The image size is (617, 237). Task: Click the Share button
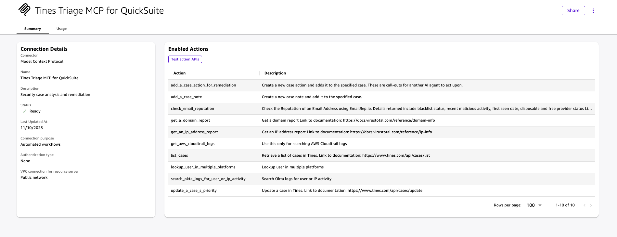coord(573,10)
